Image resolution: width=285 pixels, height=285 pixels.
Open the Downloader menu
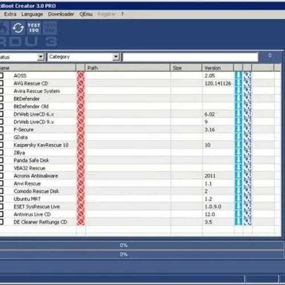(x=61, y=14)
